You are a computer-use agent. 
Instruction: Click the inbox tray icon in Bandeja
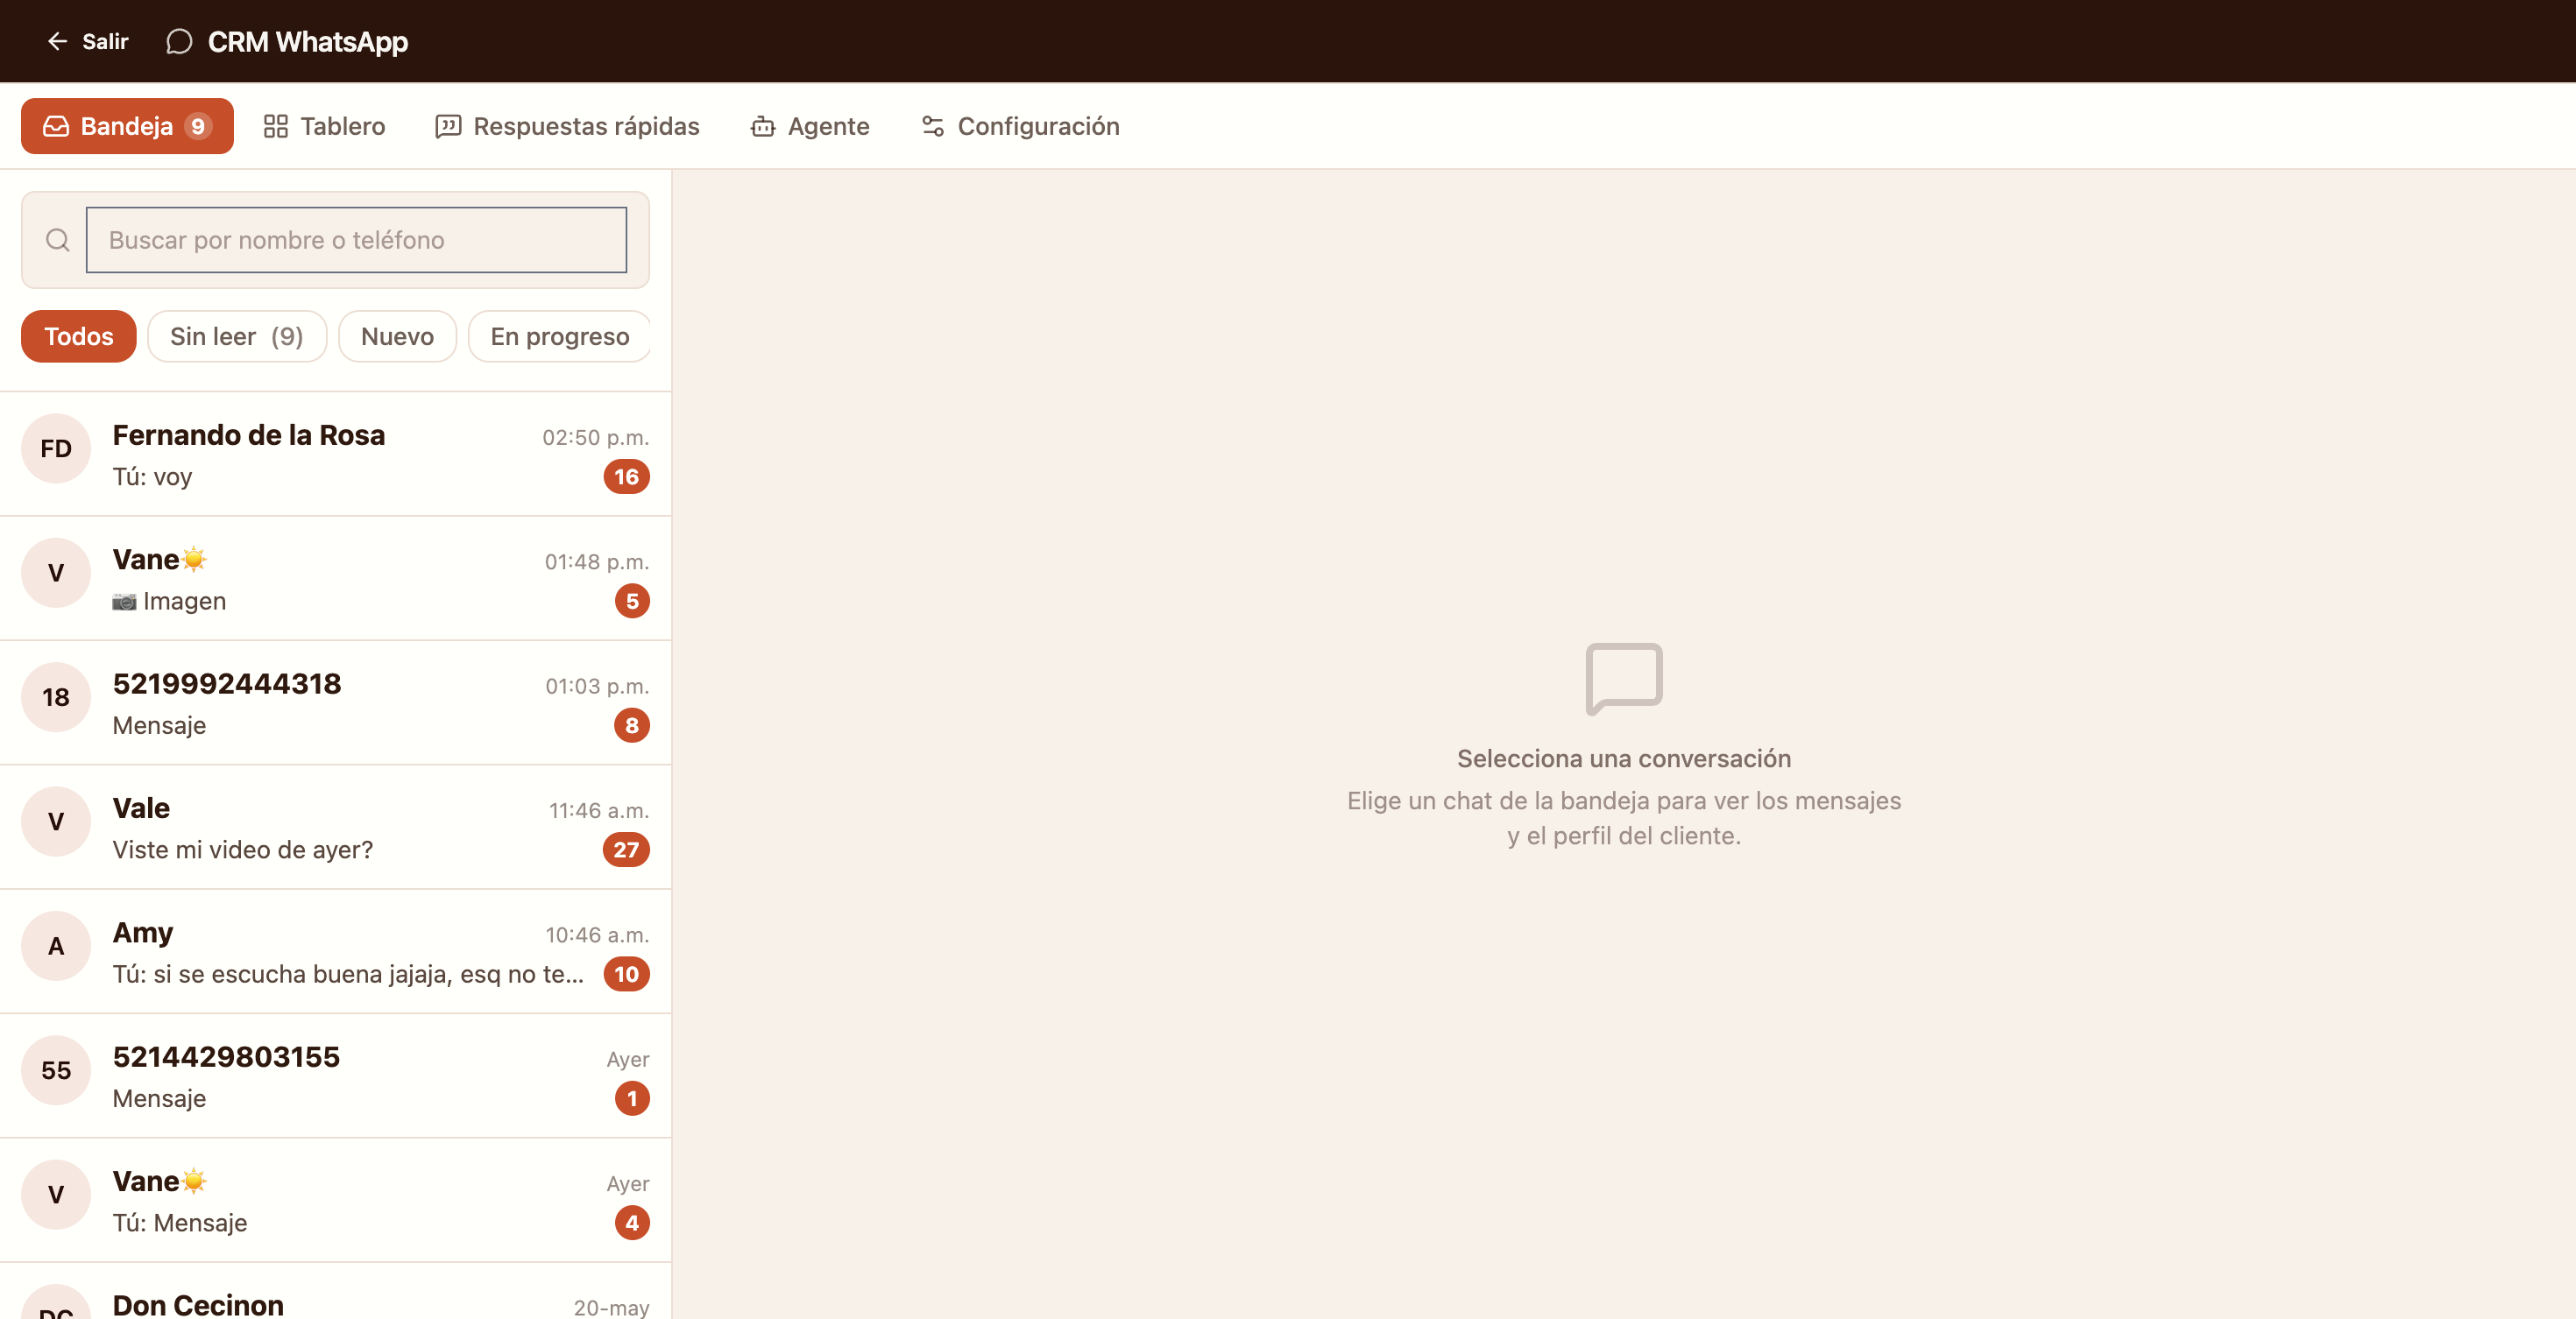coord(56,126)
